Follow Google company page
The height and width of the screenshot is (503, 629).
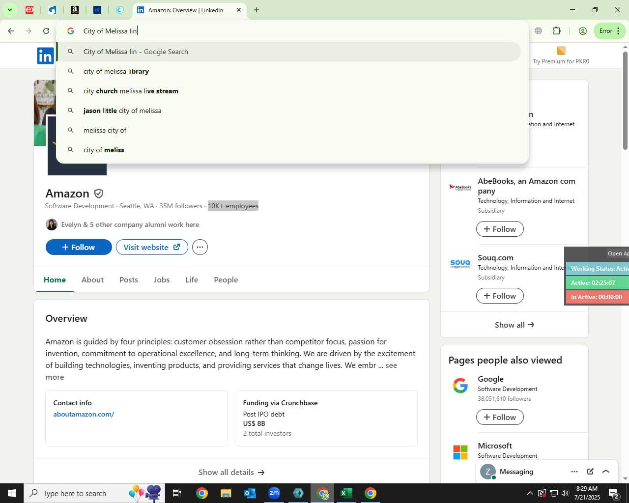[500, 417]
